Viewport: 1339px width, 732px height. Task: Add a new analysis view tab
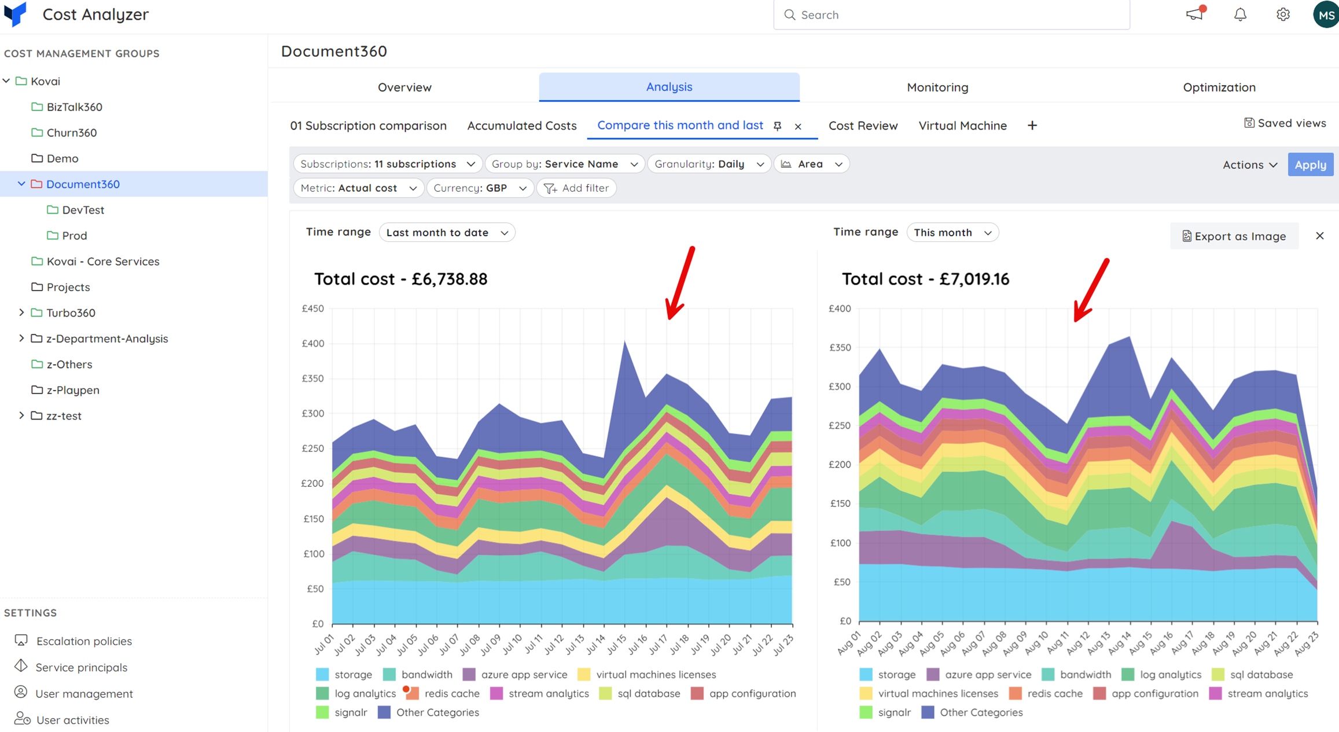pyautogui.click(x=1032, y=126)
